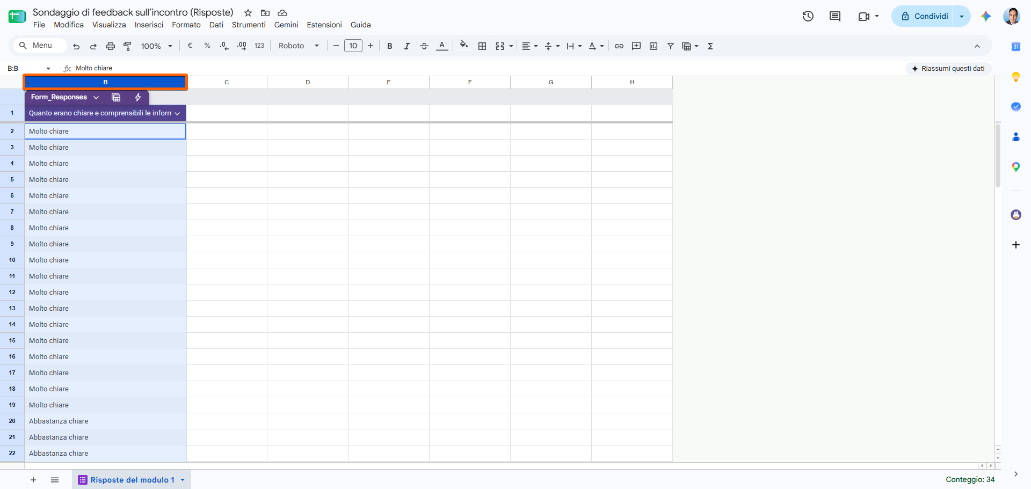Open text wrapping dropdown
This screenshot has width=1031, height=489.
[574, 46]
